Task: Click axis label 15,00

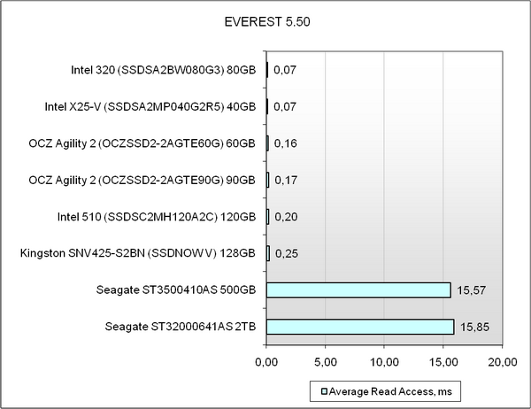Action: pos(443,362)
